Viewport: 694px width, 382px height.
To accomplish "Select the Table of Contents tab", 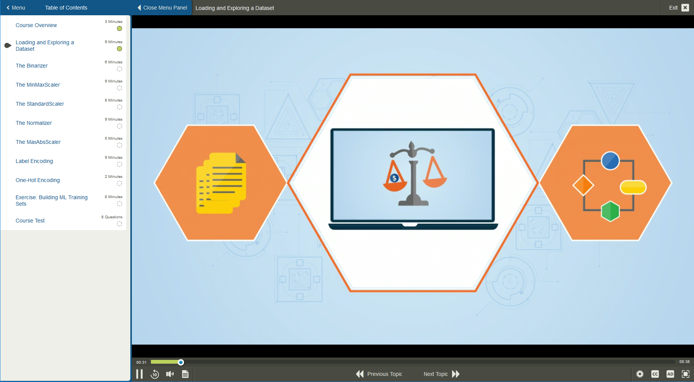I will 66,8.
